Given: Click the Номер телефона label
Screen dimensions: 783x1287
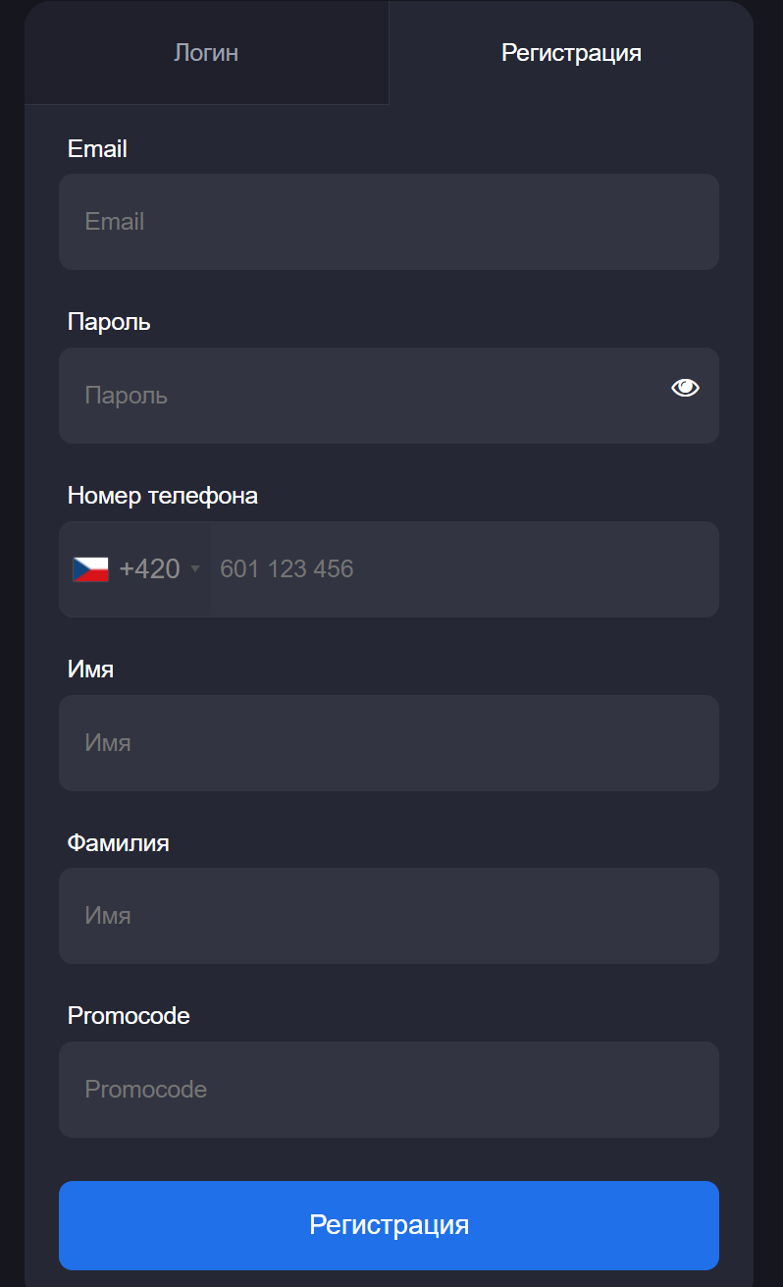Looking at the screenshot, I should click(163, 496).
